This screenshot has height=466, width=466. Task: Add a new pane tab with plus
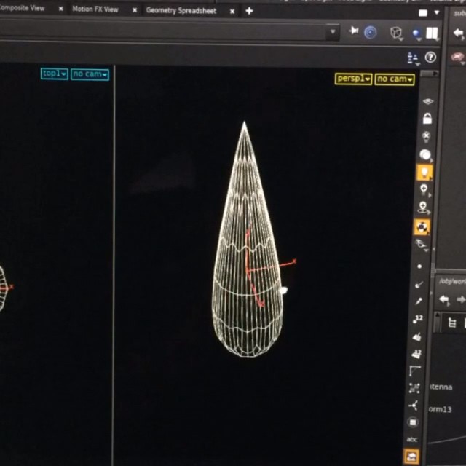250,11
